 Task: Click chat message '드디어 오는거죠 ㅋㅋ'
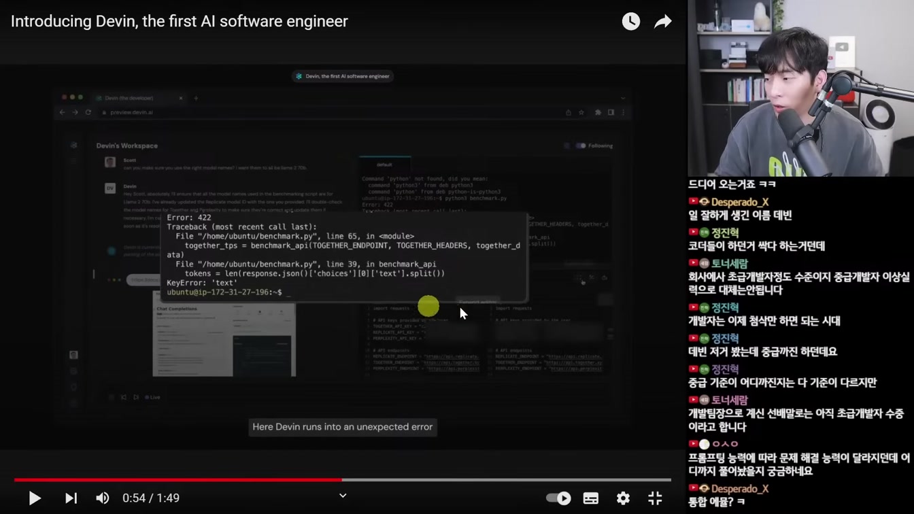(732, 184)
